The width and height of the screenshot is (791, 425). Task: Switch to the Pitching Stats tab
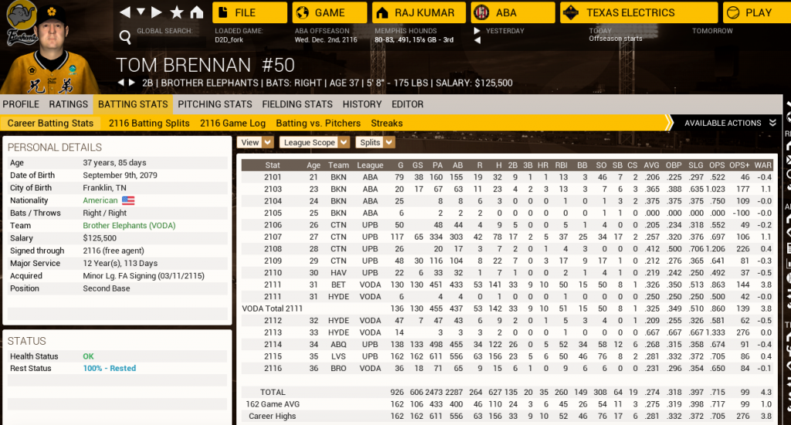click(215, 104)
